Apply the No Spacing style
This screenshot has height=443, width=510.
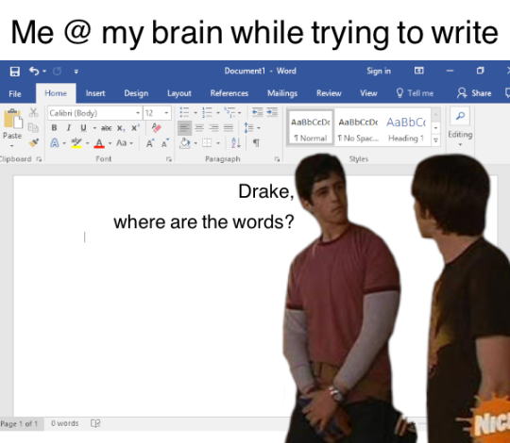[x=358, y=128]
